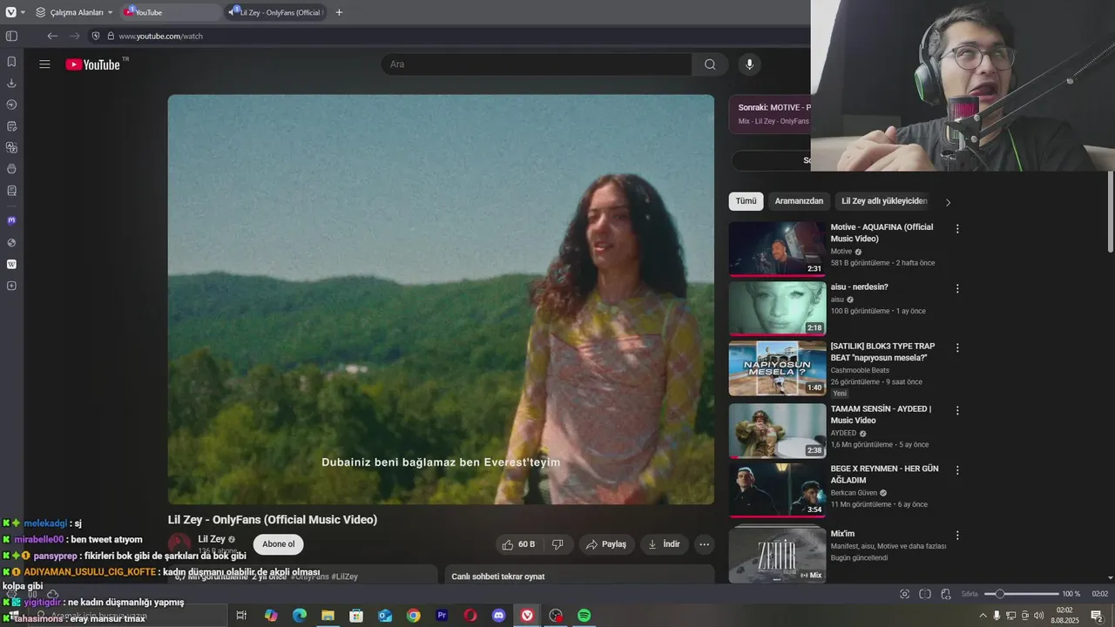
Task: Switch to the YouTube tab
Action: click(170, 12)
